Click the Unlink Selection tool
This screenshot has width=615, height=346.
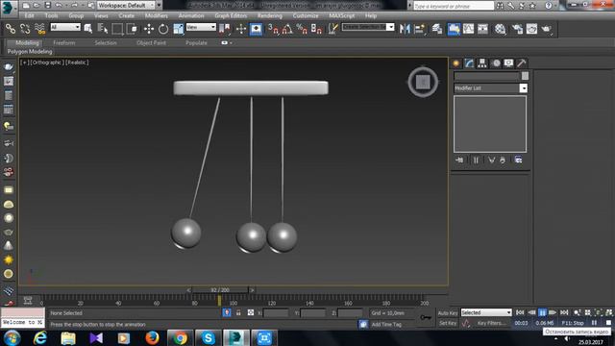(x=25, y=29)
